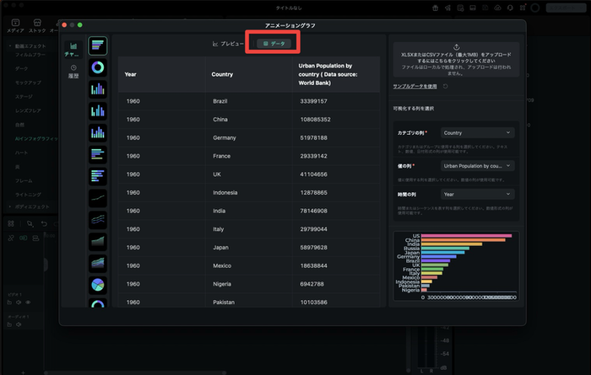Select the pie chart template thumbnail
The image size is (591, 375).
tap(99, 285)
